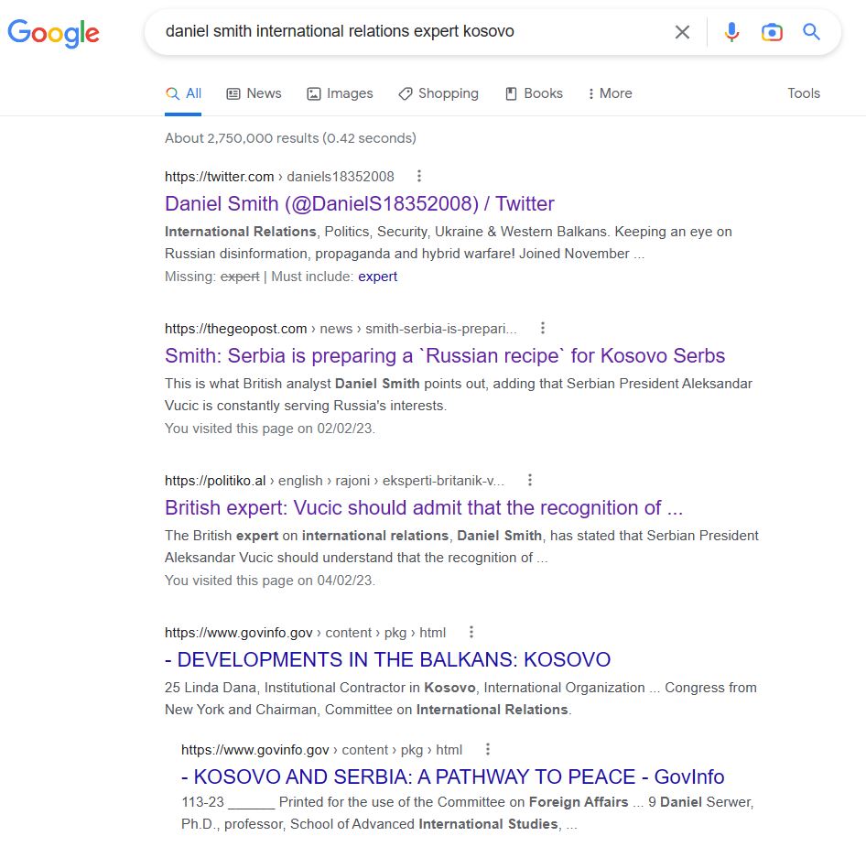Switch to the News tab
Image resolution: width=866 pixels, height=847 pixels.
tap(254, 93)
